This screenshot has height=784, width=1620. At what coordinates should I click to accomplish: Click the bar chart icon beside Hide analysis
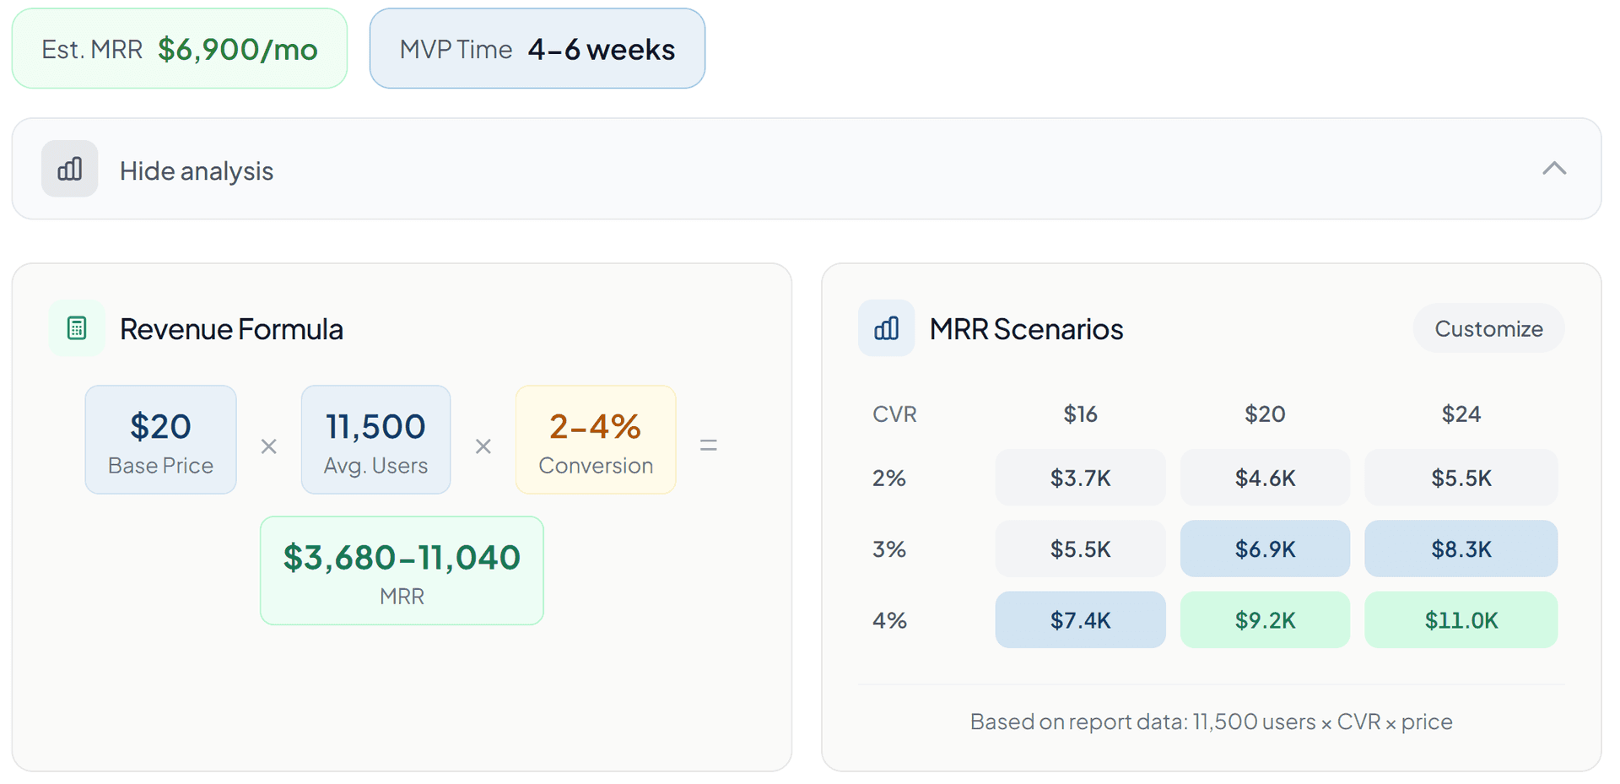pos(70,170)
